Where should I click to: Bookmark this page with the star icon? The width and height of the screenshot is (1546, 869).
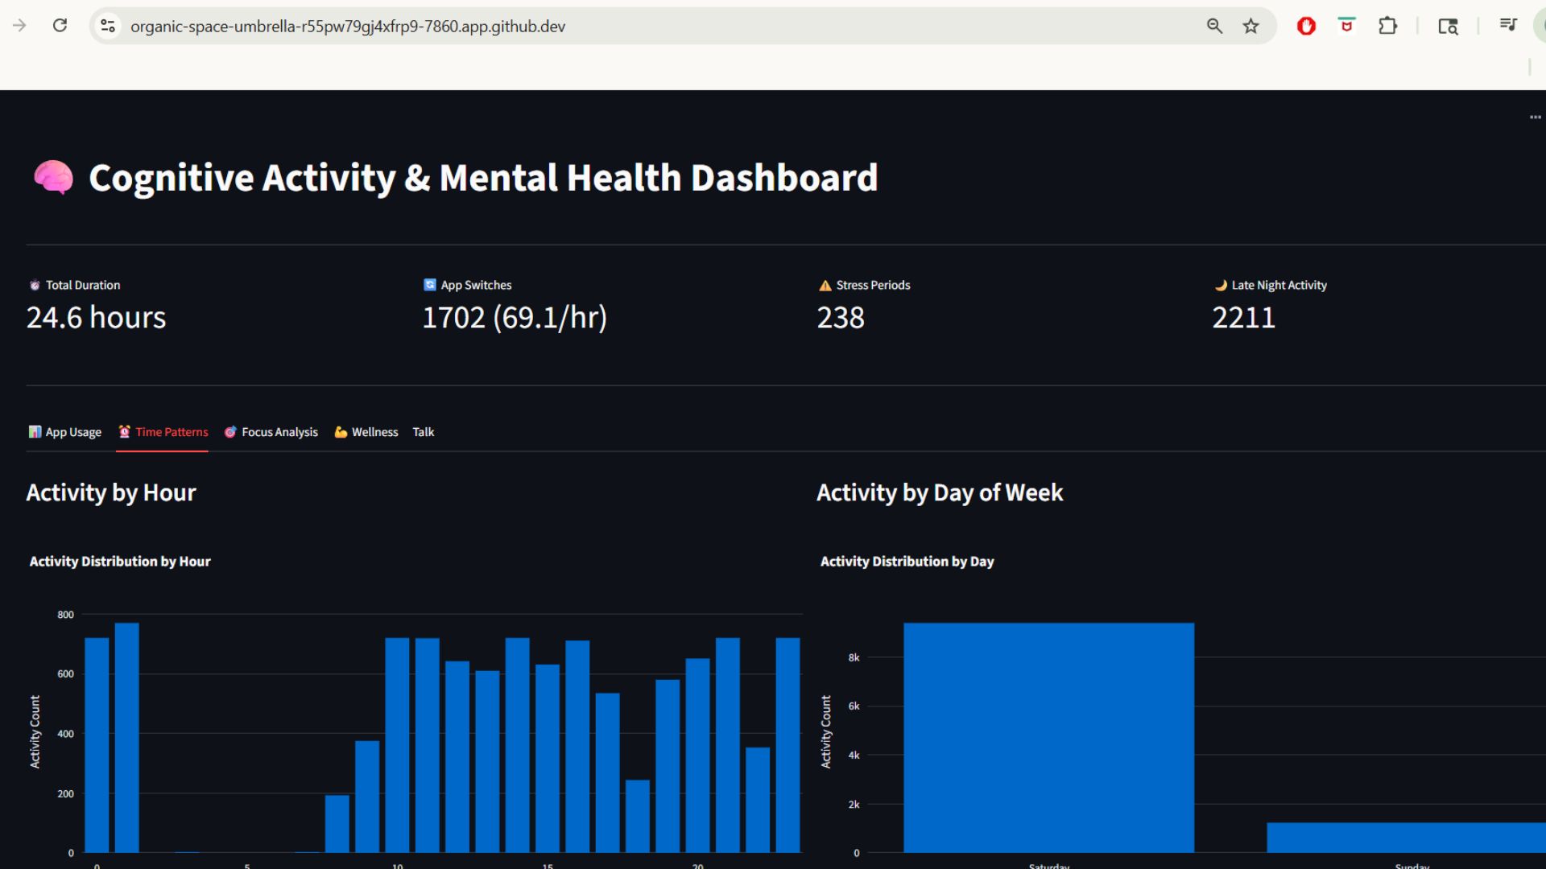pyautogui.click(x=1250, y=26)
